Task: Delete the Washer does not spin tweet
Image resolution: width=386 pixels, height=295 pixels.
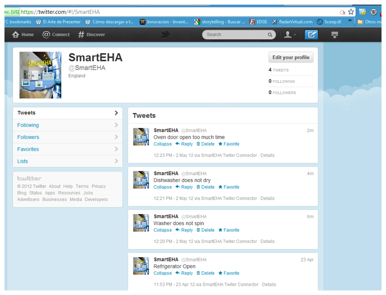Action: [x=205, y=230]
